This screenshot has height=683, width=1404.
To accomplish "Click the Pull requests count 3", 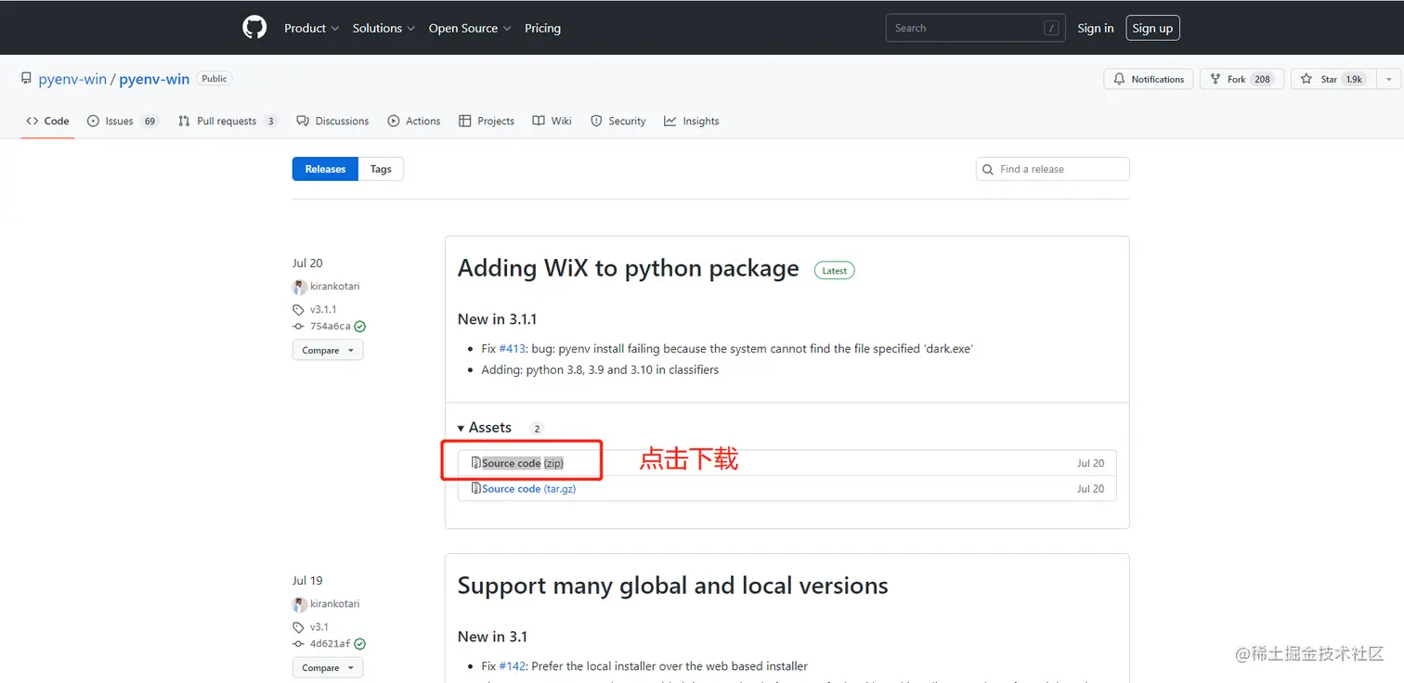I will 270,122.
